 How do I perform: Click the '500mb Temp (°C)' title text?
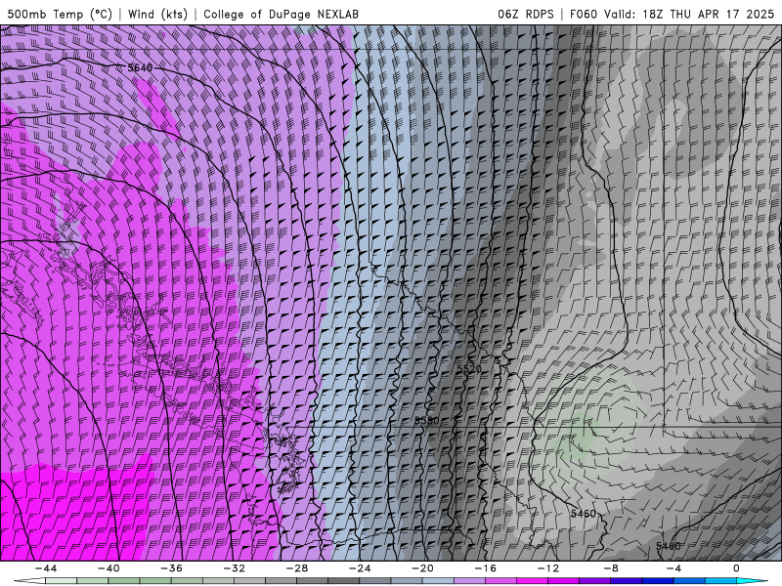(60, 14)
